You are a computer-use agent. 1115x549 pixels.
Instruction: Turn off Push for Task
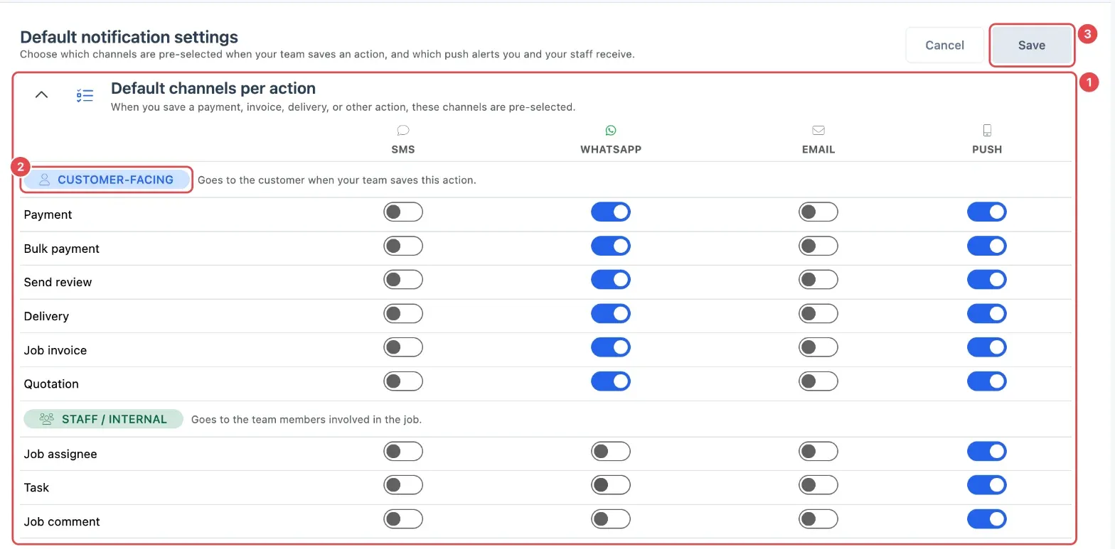[987, 484]
